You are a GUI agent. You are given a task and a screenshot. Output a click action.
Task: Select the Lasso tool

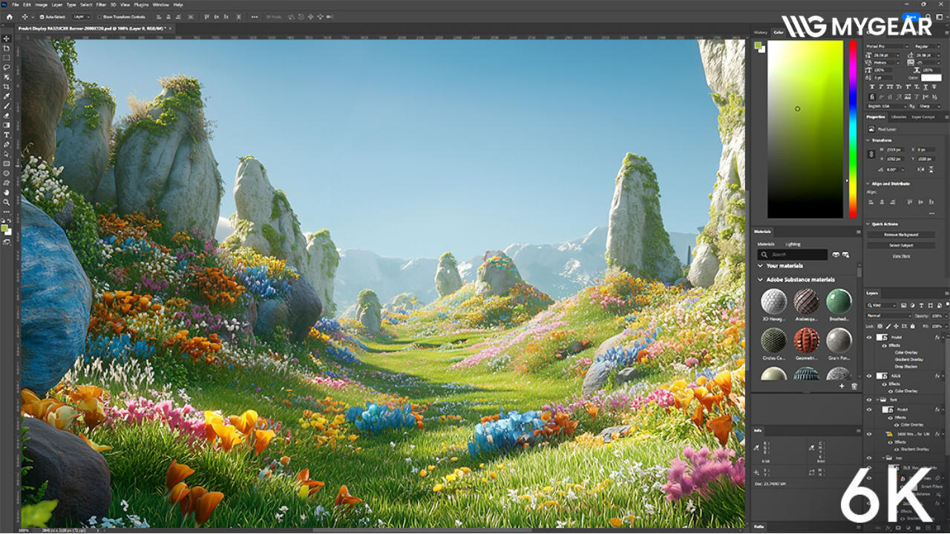coord(7,67)
